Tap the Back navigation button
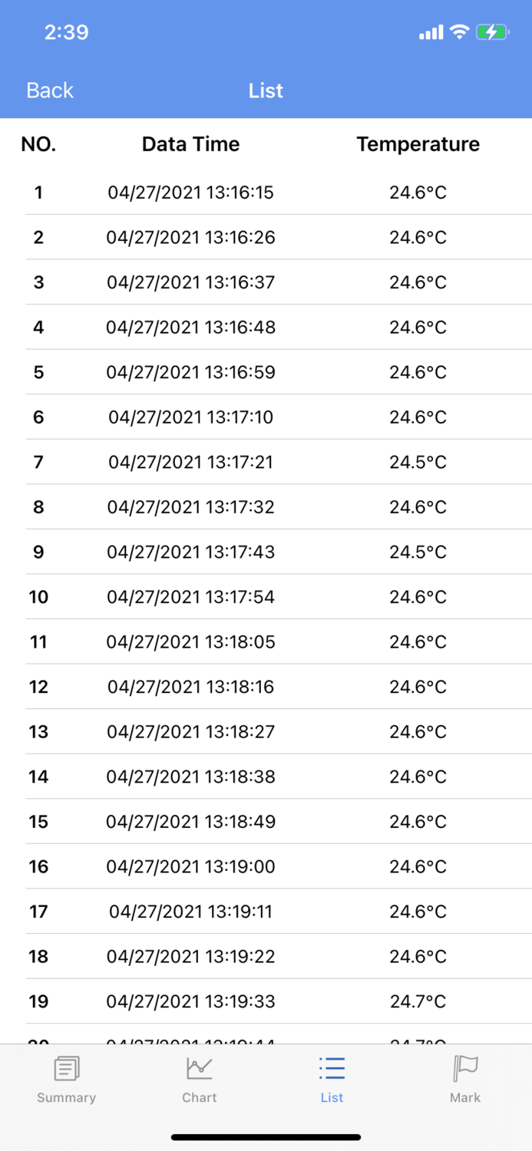The height and width of the screenshot is (1151, 532). tap(49, 91)
